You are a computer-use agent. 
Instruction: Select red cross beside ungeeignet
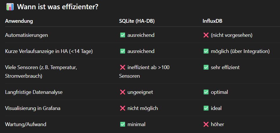click(x=122, y=92)
